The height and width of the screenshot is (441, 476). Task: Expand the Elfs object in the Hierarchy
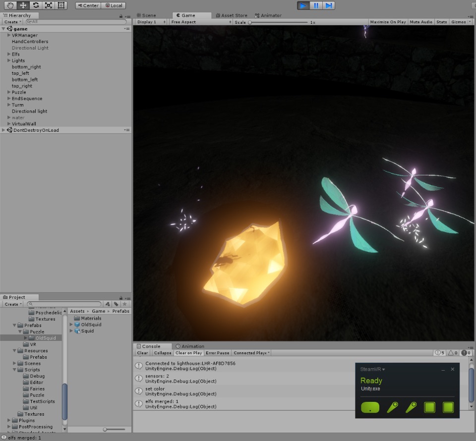click(9, 54)
